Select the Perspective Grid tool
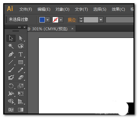Screen dimensions: 138x118 pos(21,101)
